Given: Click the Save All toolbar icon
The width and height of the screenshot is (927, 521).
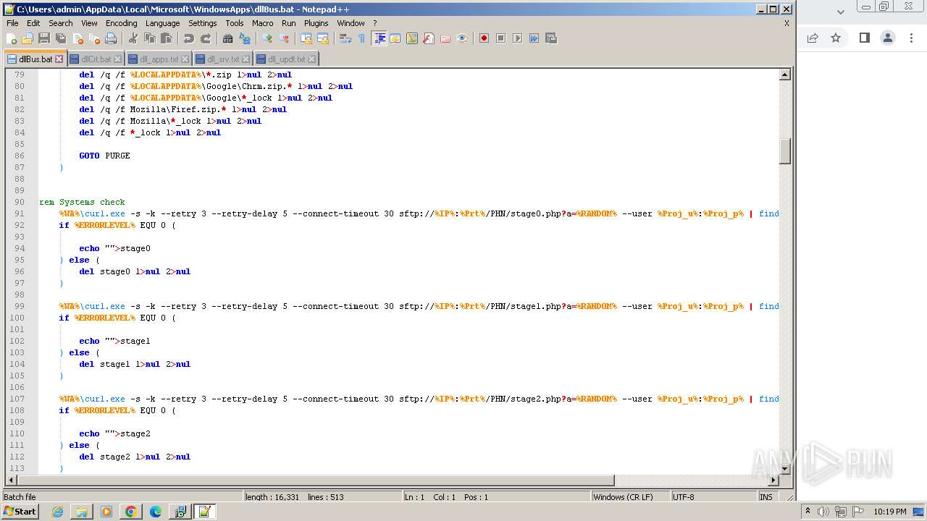Looking at the screenshot, I should 61,38.
